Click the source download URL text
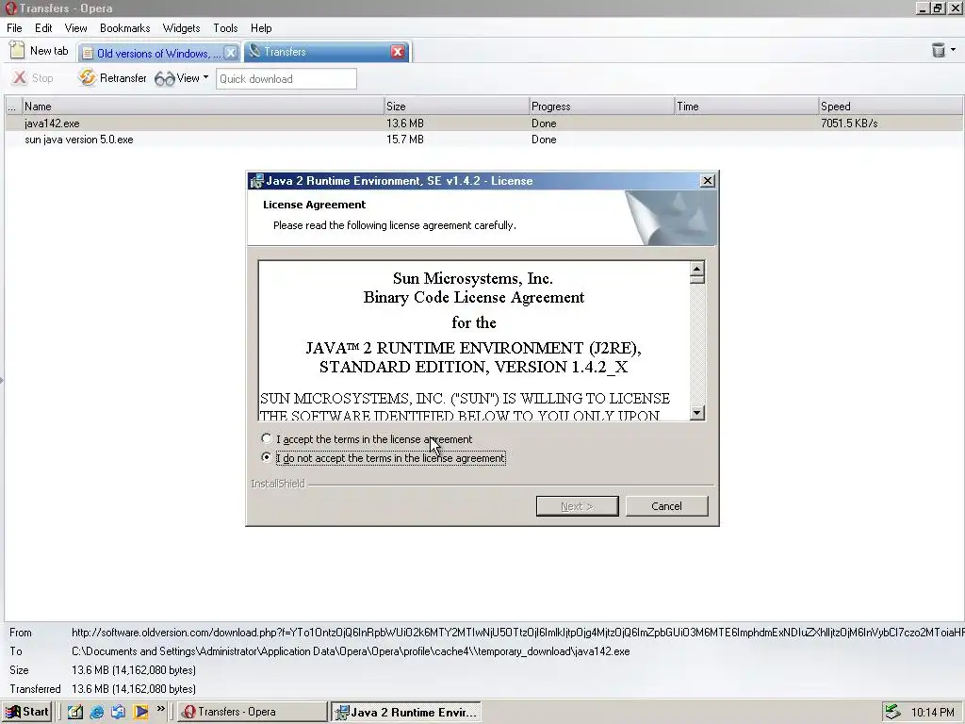Screen dimensions: 965x724 [517, 633]
